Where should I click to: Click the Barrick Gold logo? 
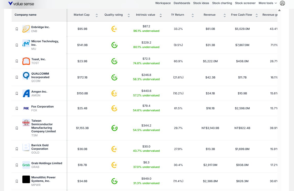(26, 147)
